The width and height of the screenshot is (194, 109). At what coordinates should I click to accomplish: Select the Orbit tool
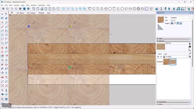click(x=2, y=78)
